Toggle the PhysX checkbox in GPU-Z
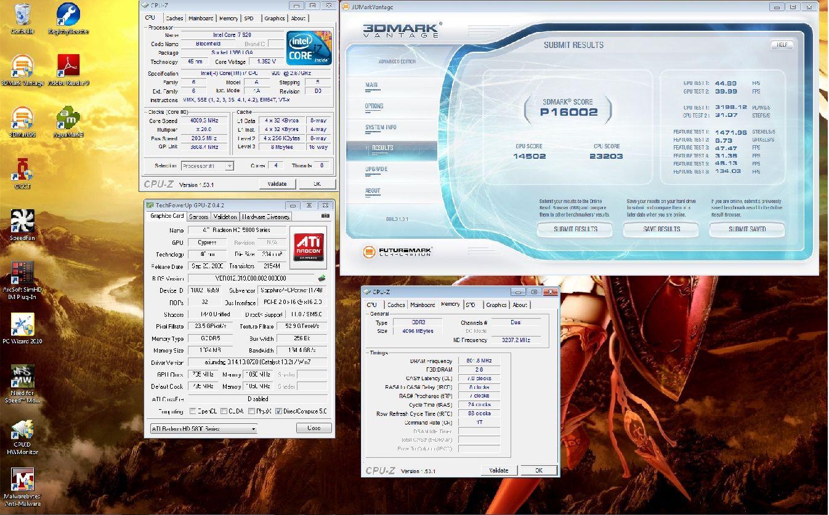This screenshot has width=829, height=515. [x=252, y=411]
